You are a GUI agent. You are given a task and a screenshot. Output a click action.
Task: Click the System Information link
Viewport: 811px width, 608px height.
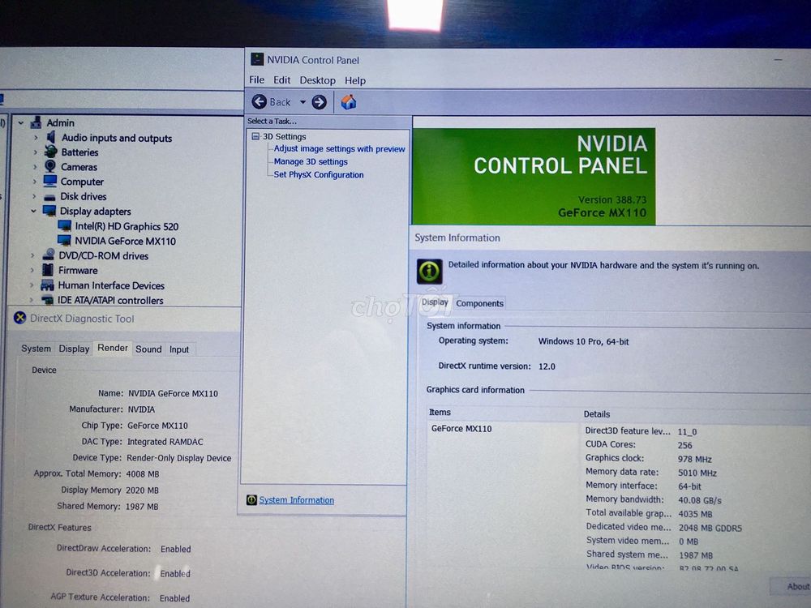(296, 500)
